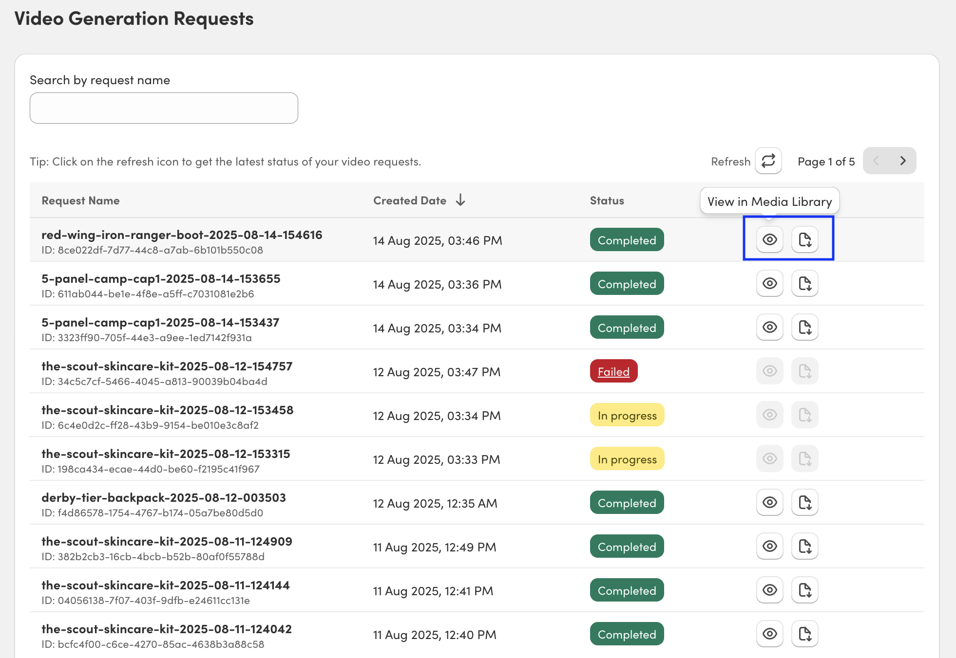Sort by Created Date arrow
This screenshot has width=956, height=658.
coord(460,200)
